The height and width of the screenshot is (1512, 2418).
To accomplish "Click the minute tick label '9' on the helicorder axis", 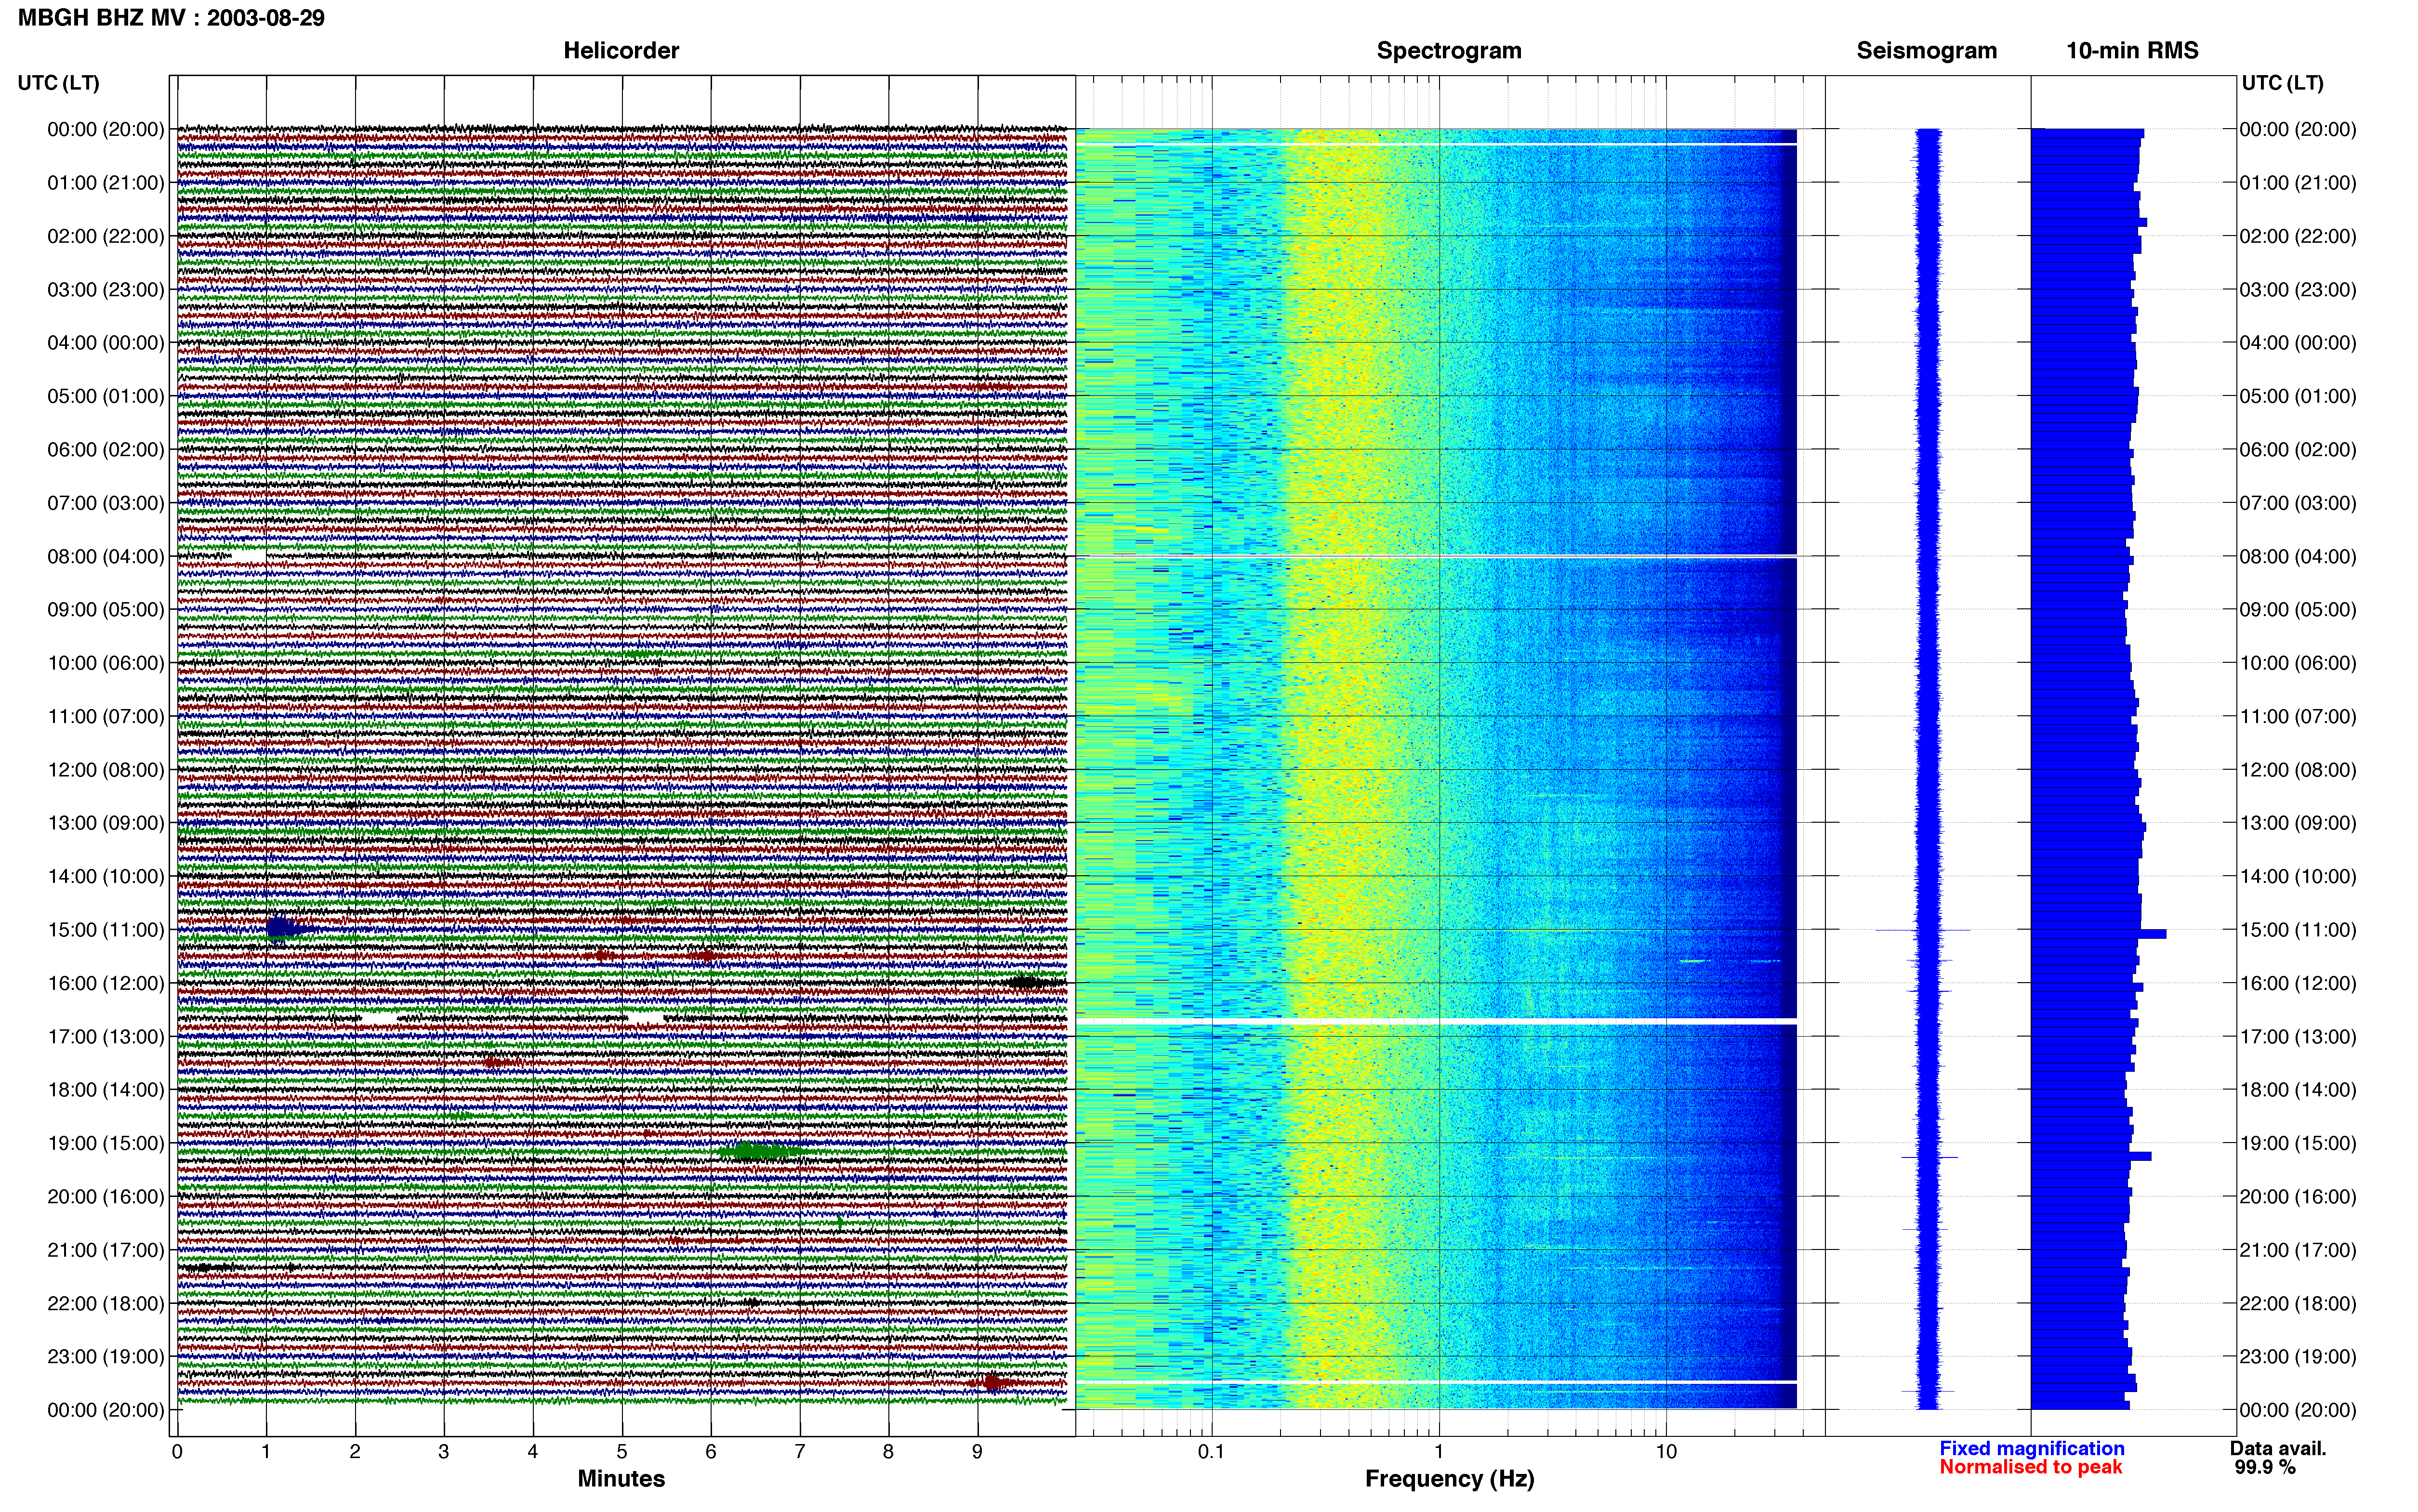I will [x=977, y=1451].
